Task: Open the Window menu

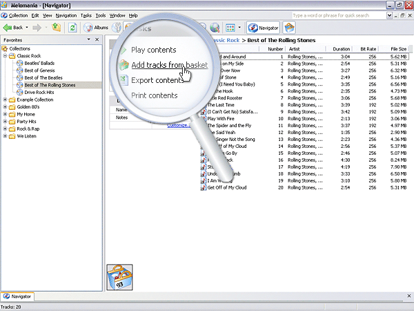Action: (x=117, y=16)
